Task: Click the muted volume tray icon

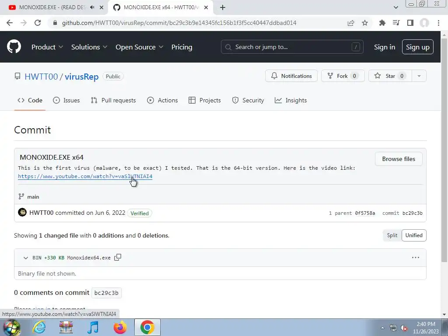Action: [x=404, y=328]
